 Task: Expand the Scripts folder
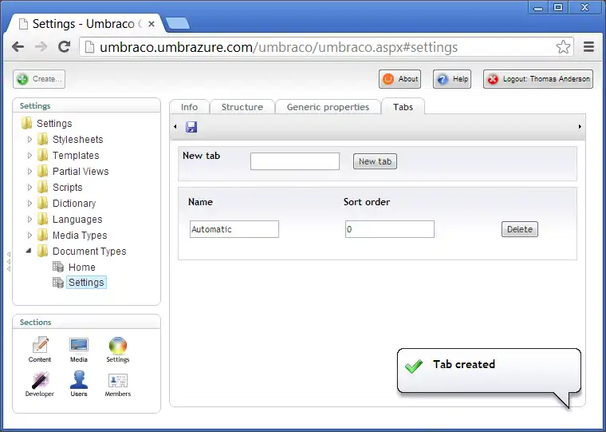coord(30,188)
